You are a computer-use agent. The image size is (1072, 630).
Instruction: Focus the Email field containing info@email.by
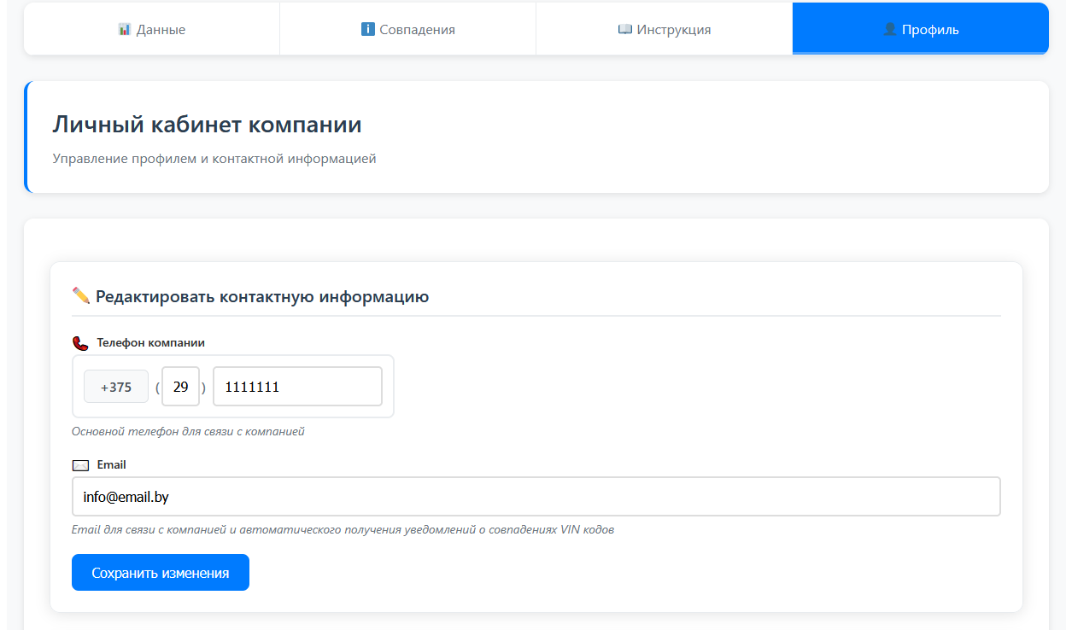(x=536, y=497)
